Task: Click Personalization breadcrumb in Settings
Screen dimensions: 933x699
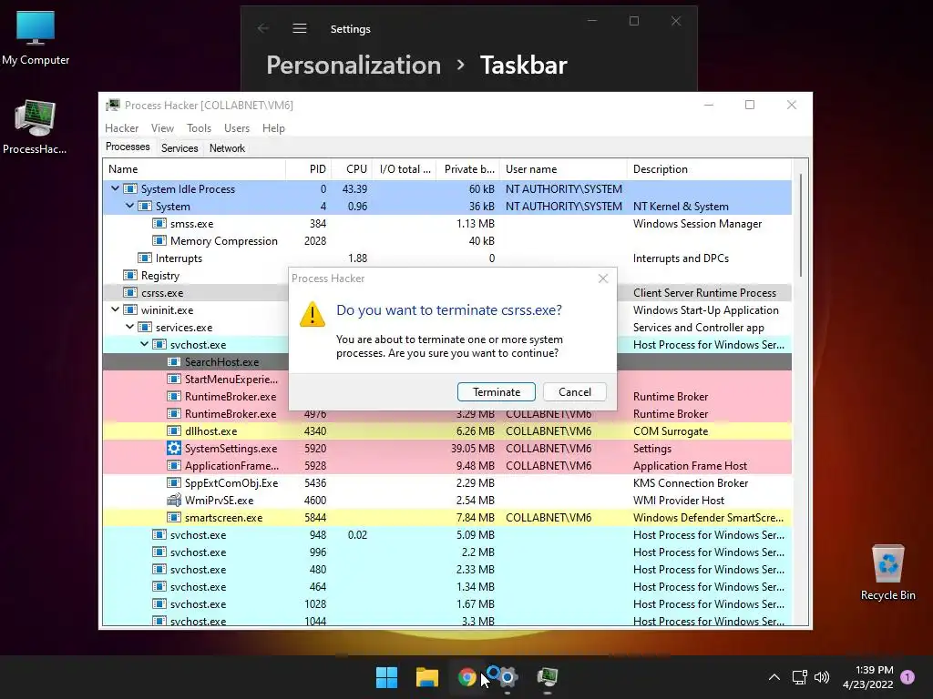Action: click(x=354, y=65)
